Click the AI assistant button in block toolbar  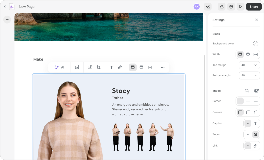59,67
